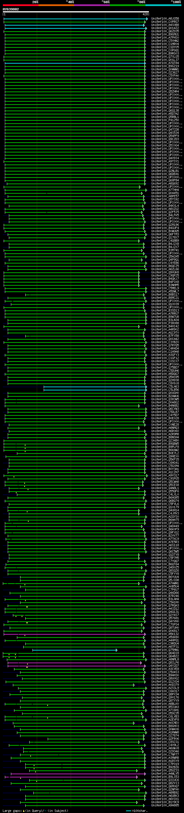Image resolution: width=184 pixels, height=813 pixels.
Task: Select the UniRef100_A5K132 hit label
Action: [x=165, y=634]
